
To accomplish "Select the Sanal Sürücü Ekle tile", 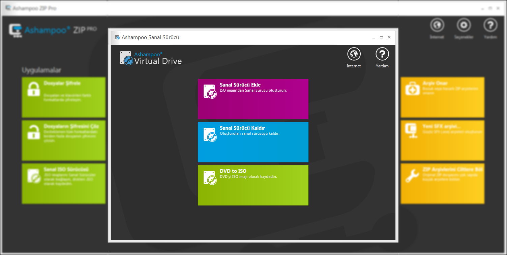I will click(253, 99).
